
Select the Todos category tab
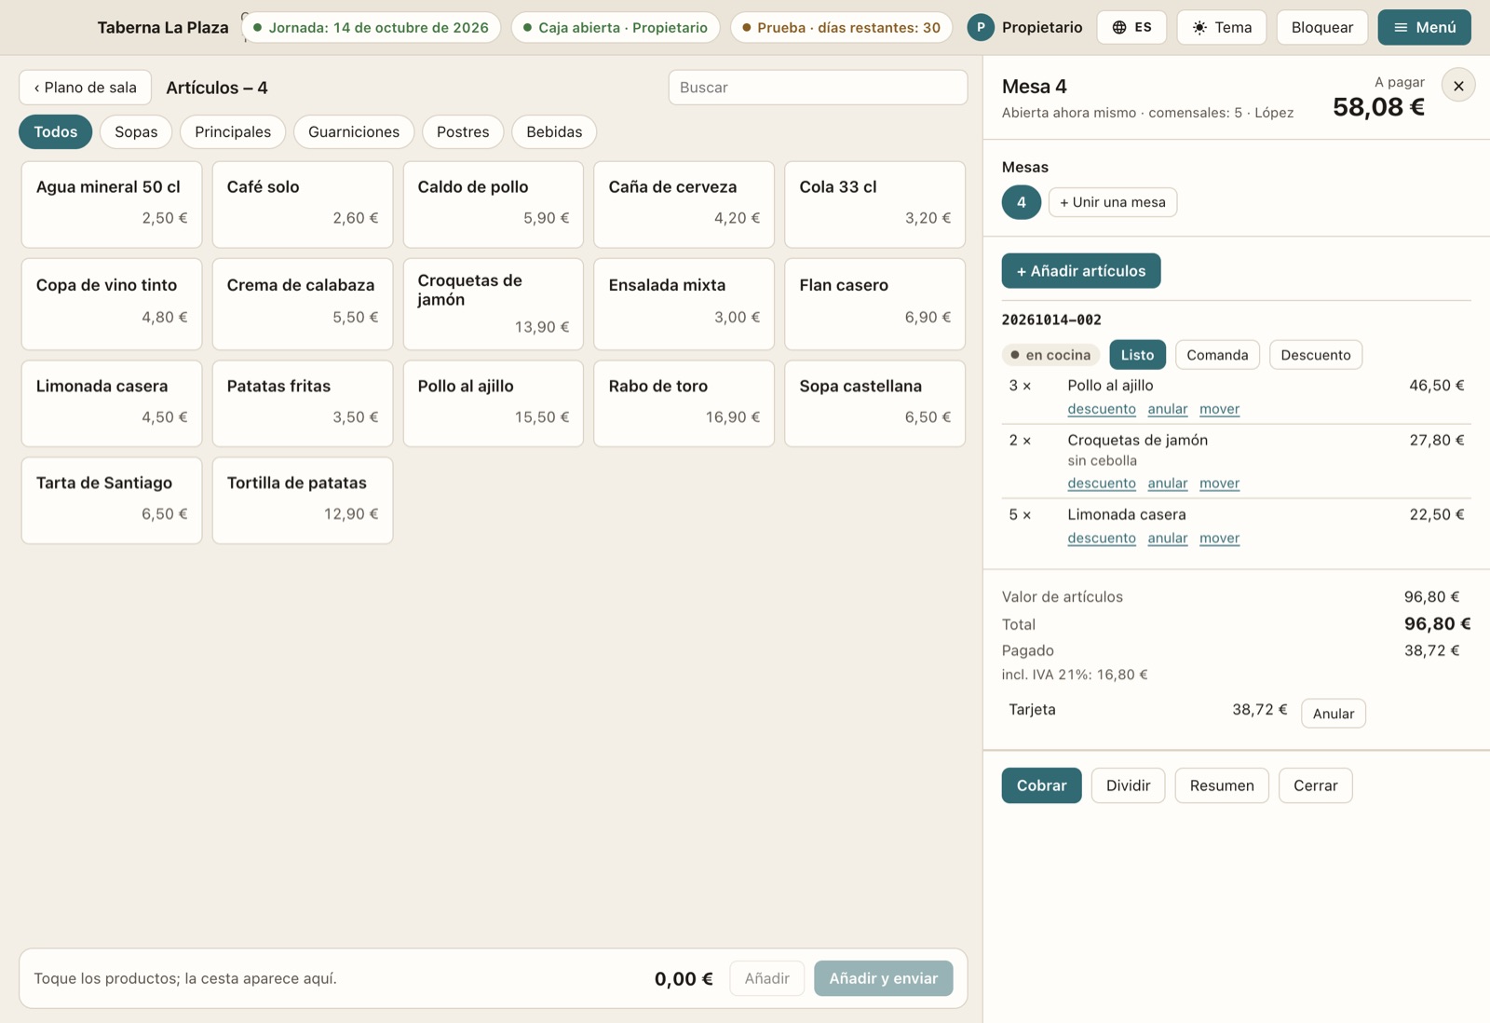pos(55,131)
